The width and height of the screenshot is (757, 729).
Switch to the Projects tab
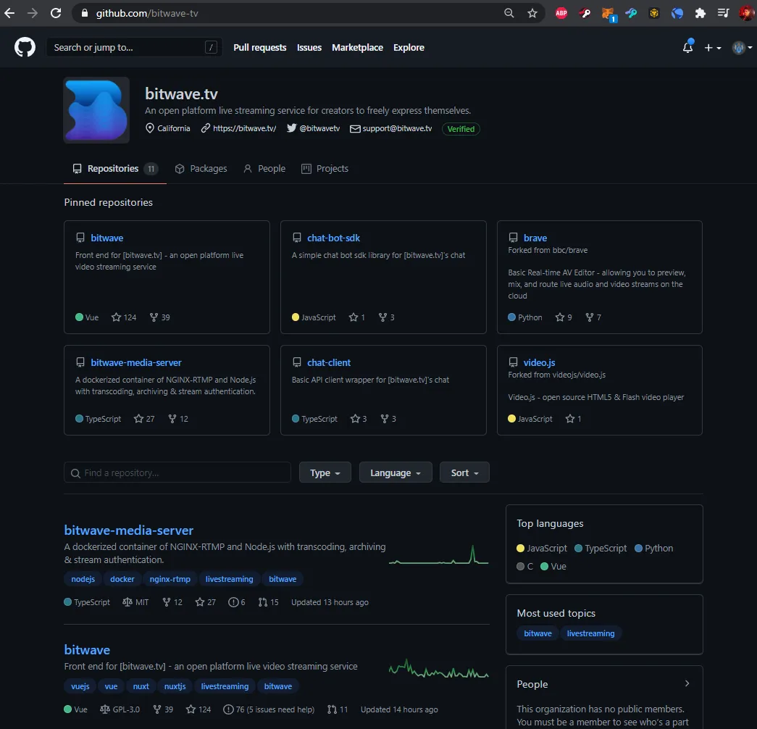[x=325, y=169]
